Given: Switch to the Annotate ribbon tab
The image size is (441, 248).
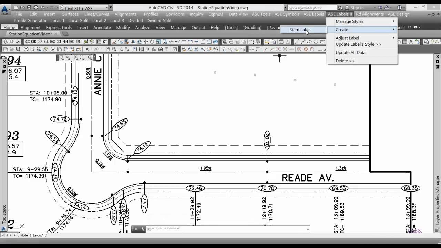Looking at the screenshot, I should [x=102, y=28].
